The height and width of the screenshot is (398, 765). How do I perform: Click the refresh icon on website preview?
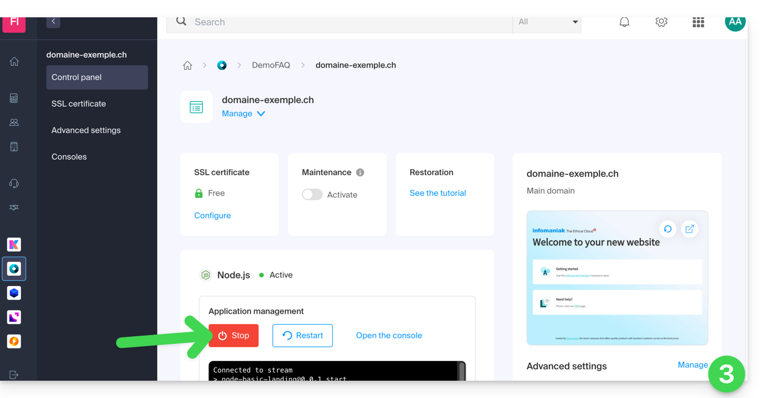(667, 229)
